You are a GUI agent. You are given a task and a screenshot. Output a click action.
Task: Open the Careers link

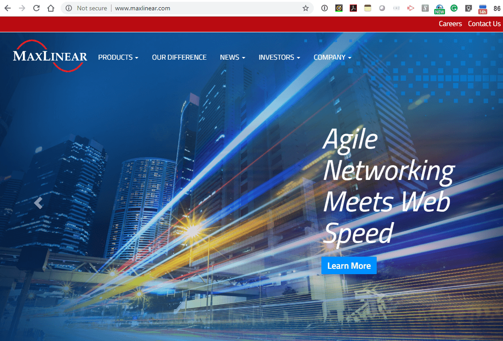[450, 24]
